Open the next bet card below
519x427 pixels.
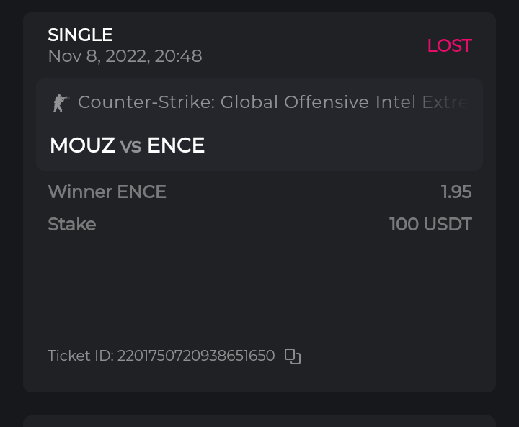click(259, 421)
